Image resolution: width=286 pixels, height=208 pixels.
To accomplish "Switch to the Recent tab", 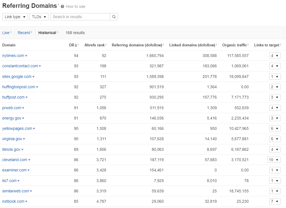I will 24,33.
